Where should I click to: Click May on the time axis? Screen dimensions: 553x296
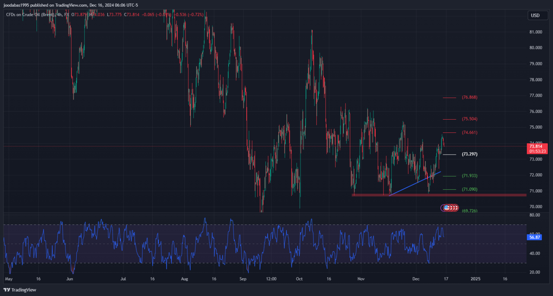(10, 279)
